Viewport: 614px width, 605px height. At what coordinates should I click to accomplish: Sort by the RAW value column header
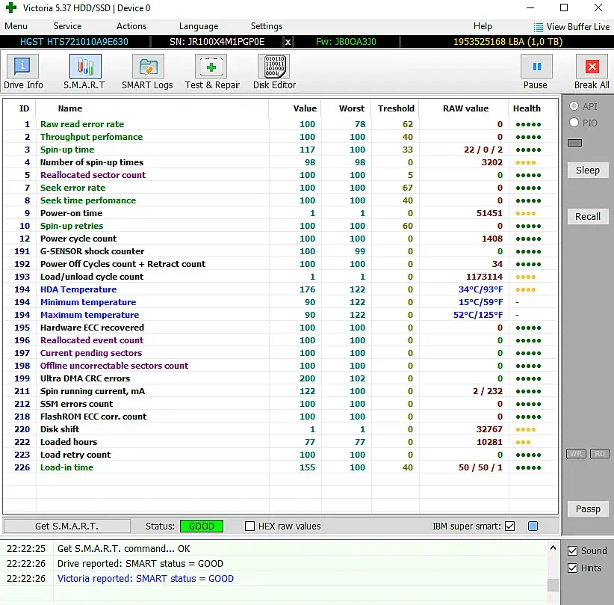[465, 108]
